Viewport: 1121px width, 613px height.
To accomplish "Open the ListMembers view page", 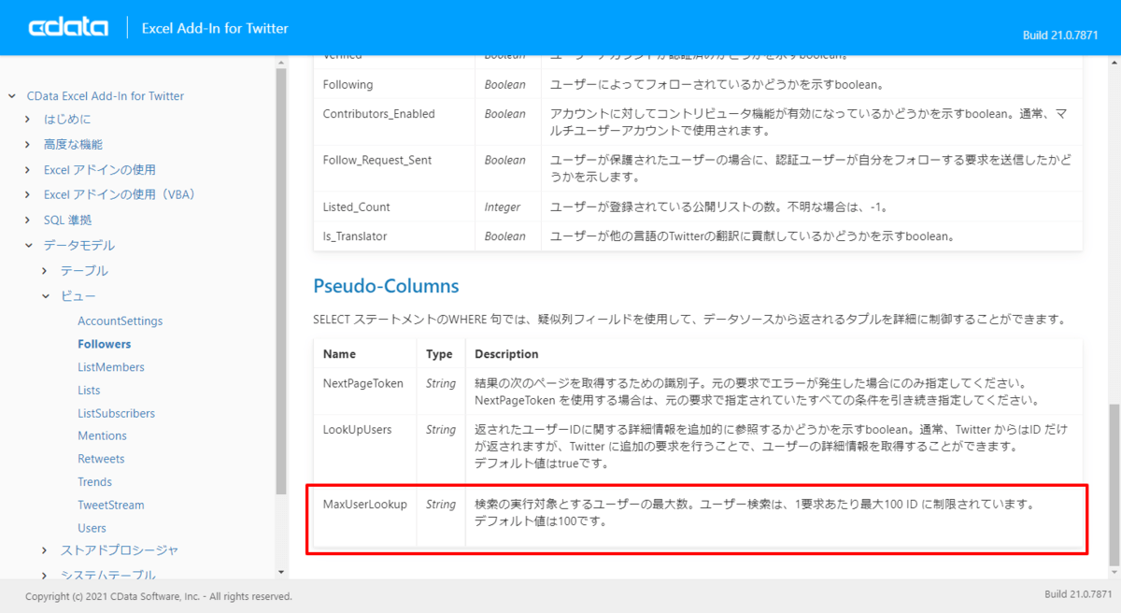I will 111,367.
